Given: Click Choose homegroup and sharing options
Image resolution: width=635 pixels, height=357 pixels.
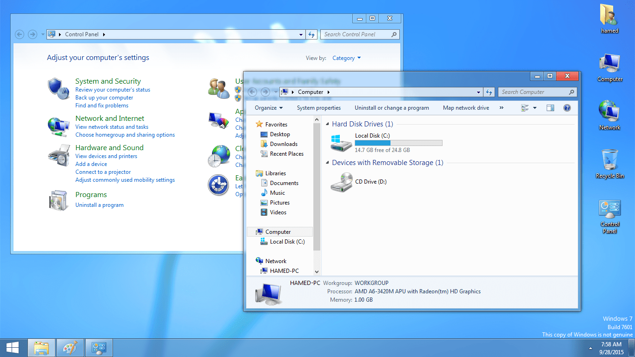Looking at the screenshot, I should pyautogui.click(x=125, y=135).
